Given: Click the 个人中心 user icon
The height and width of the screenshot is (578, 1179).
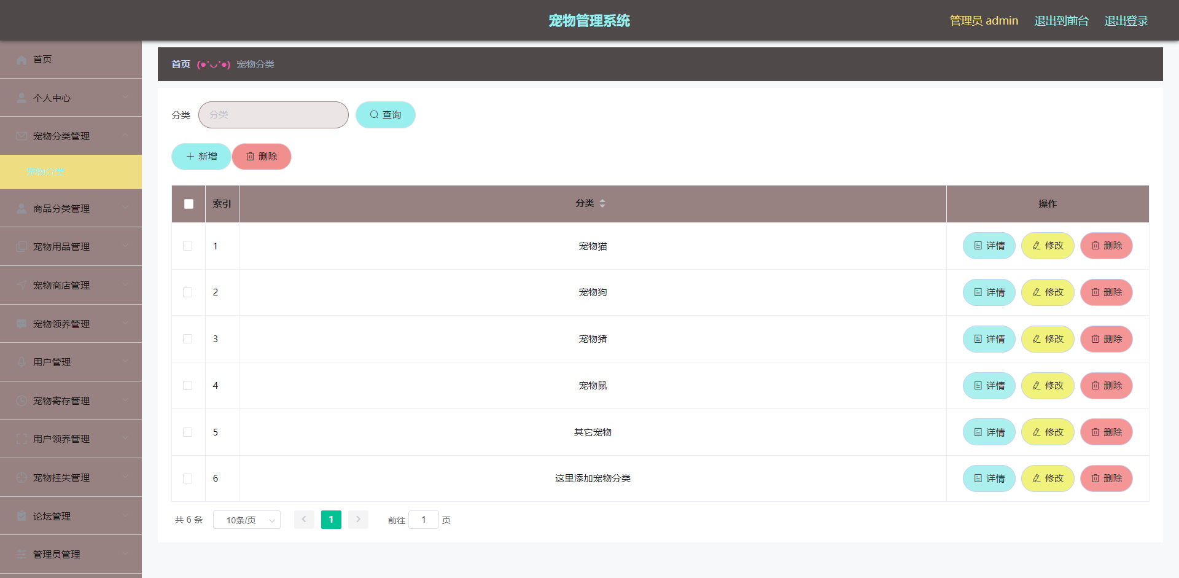Looking at the screenshot, I should pyautogui.click(x=21, y=97).
